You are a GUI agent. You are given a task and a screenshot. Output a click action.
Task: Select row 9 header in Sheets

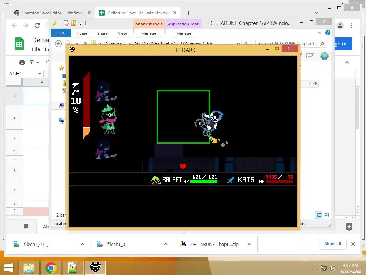pos(14,211)
